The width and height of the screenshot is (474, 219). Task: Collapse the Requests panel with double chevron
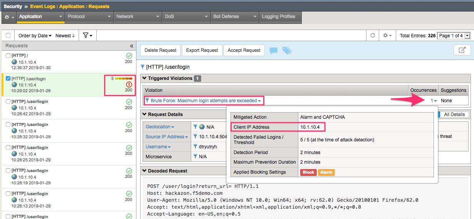click(x=132, y=46)
